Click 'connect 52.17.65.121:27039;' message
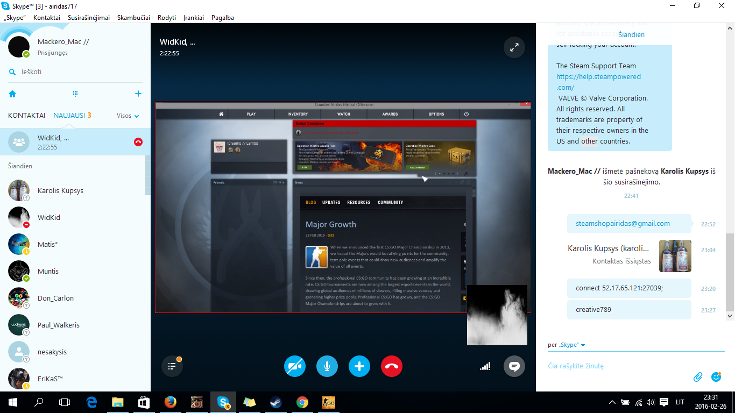Viewport: 735px width, 413px height. [x=629, y=288]
